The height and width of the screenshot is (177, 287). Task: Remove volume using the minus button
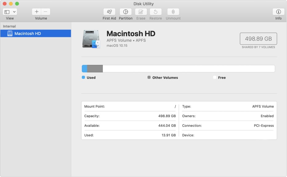click(46, 12)
